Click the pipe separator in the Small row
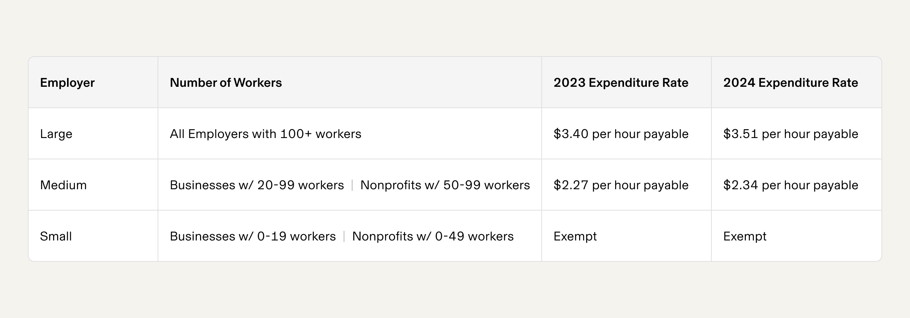 click(344, 237)
